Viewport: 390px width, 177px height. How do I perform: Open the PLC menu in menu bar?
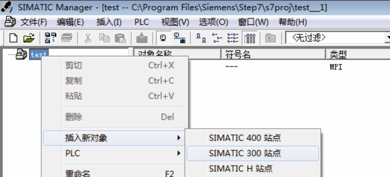142,22
